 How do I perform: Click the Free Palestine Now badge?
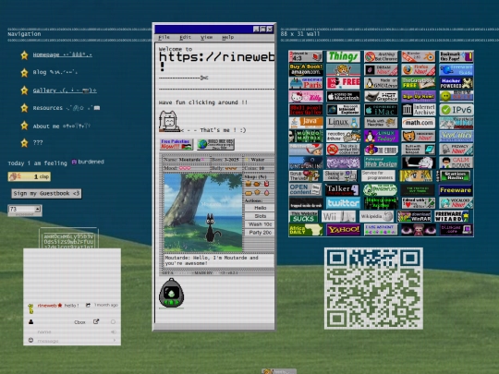176,144
